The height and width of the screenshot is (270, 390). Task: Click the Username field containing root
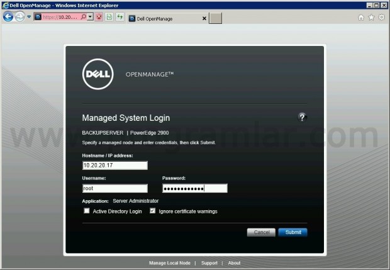(x=115, y=188)
